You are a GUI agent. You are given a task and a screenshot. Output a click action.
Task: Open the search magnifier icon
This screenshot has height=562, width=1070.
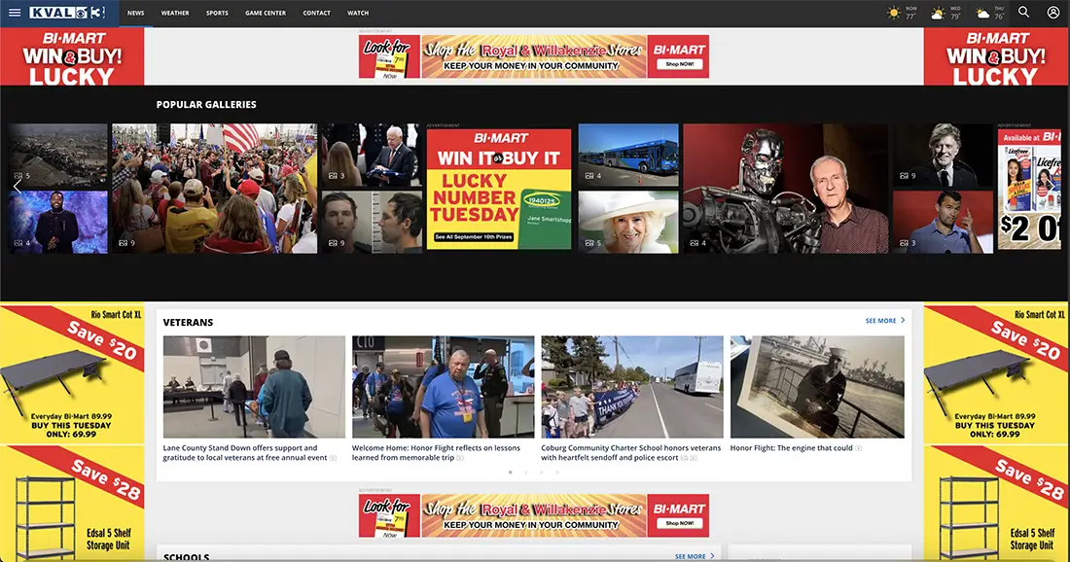coord(1023,12)
